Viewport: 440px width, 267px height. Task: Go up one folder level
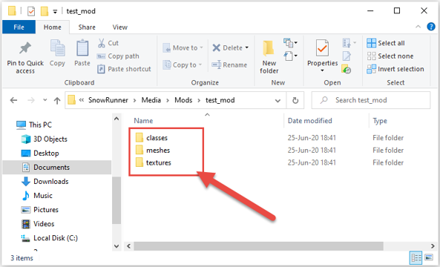(57, 100)
